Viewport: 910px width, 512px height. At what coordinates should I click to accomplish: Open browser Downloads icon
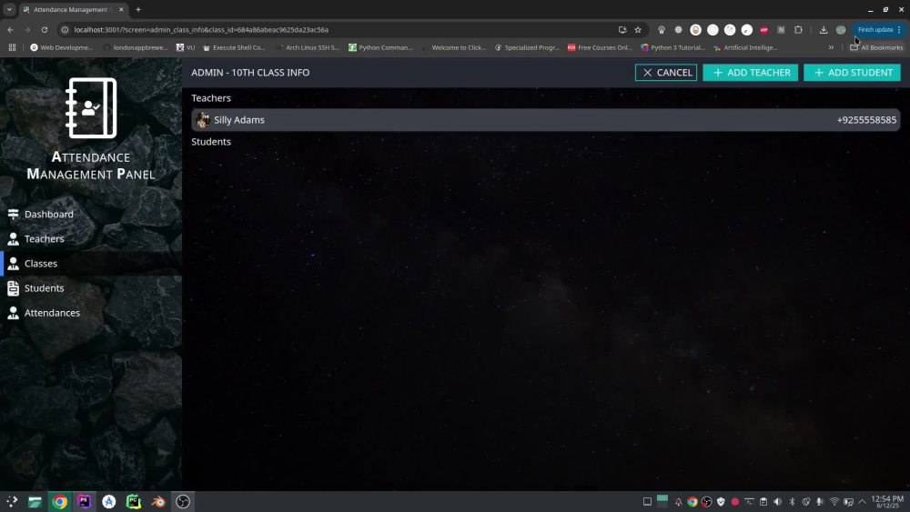tap(823, 30)
